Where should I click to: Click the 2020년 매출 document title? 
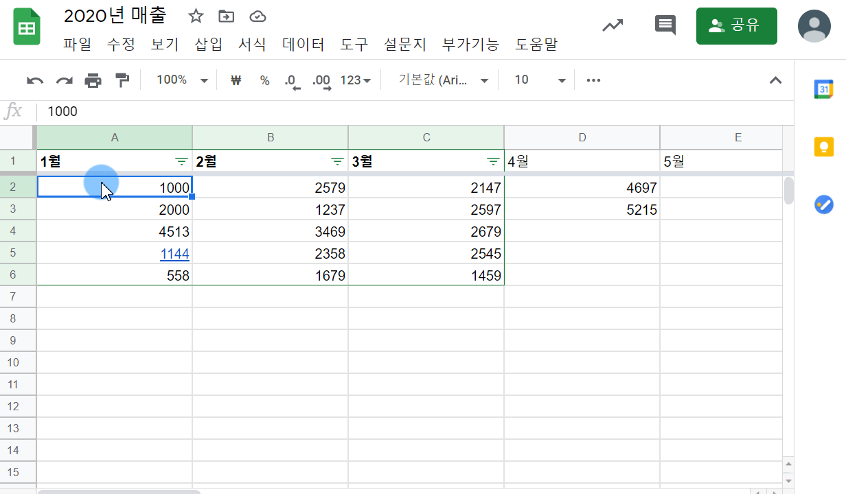pyautogui.click(x=115, y=16)
